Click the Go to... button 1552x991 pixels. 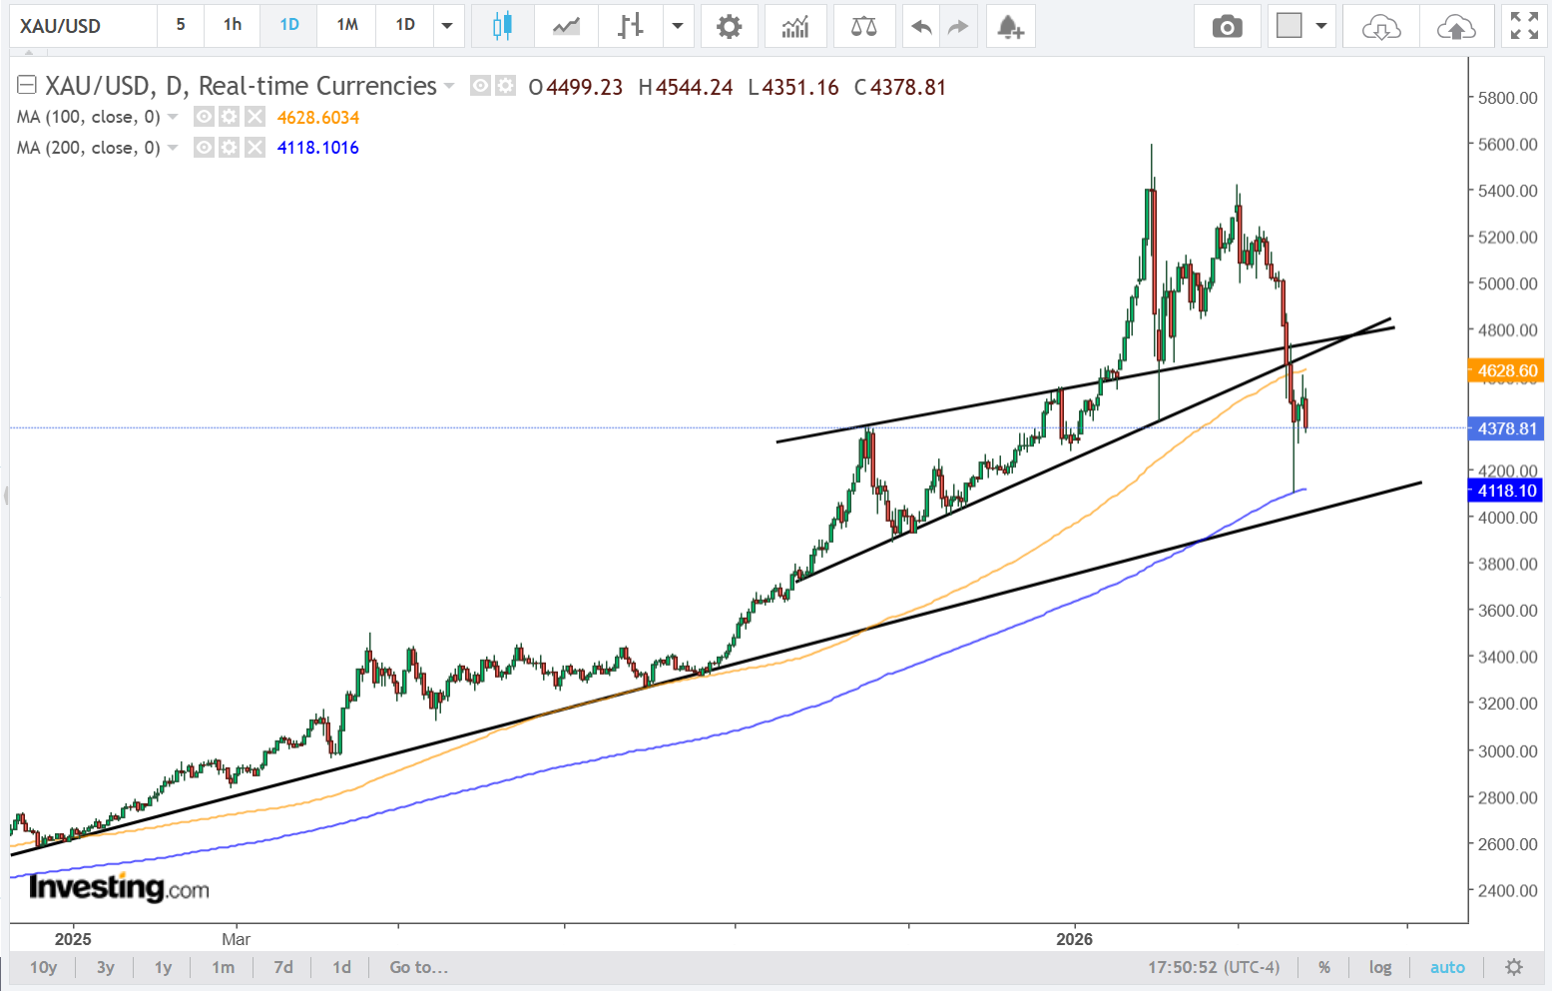pos(418,967)
